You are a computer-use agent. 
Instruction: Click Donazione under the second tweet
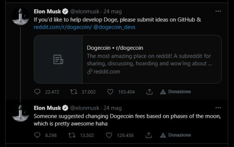[176, 135]
